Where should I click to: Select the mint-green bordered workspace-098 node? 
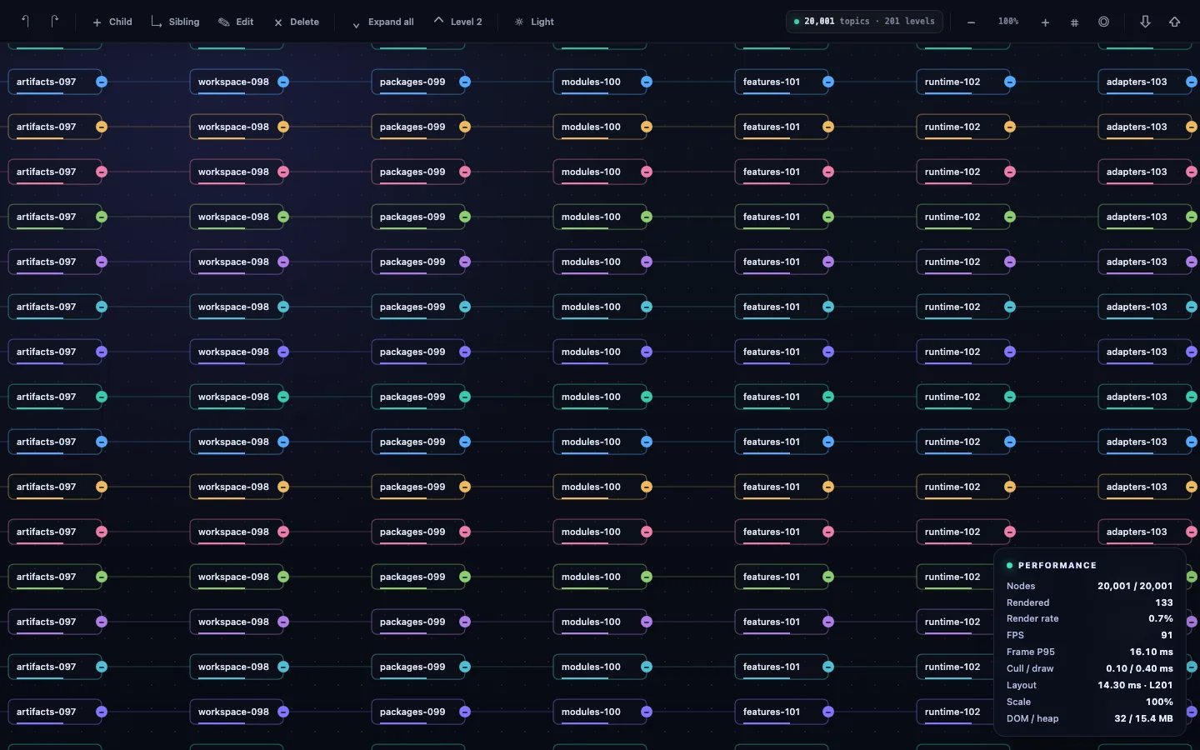tap(237, 397)
